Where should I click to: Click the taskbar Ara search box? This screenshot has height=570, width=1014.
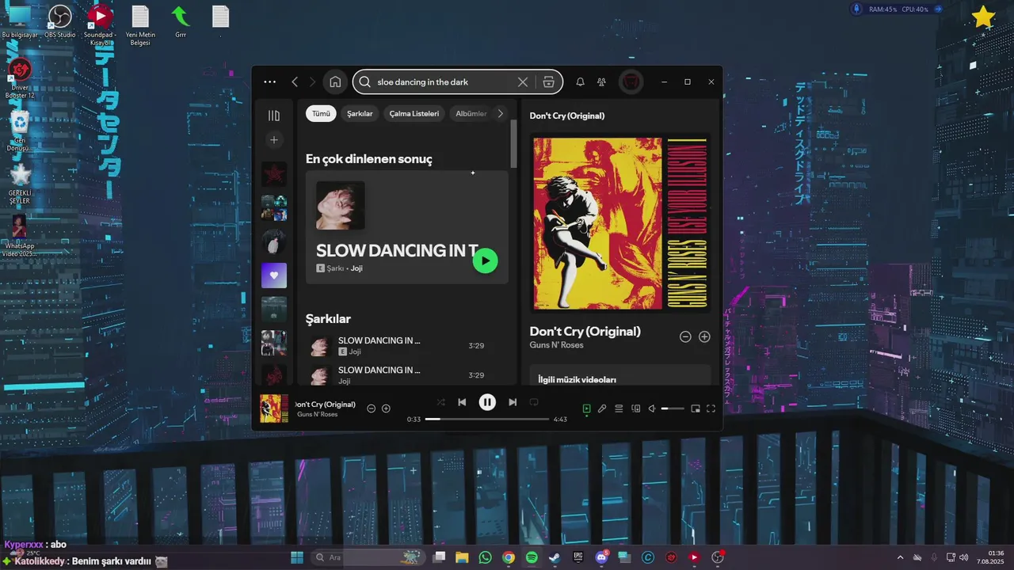[368, 557]
